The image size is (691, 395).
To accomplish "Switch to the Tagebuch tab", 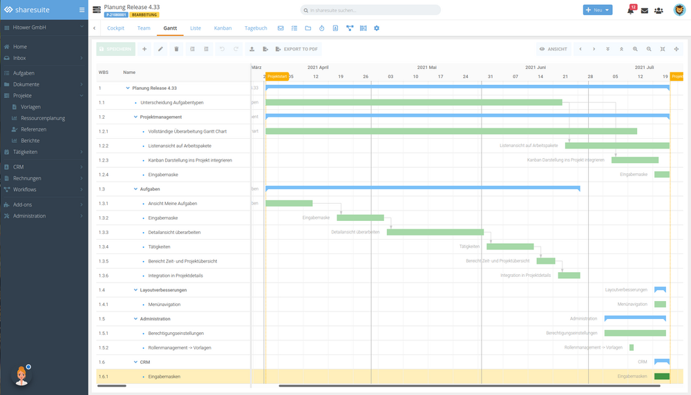I will click(x=256, y=28).
